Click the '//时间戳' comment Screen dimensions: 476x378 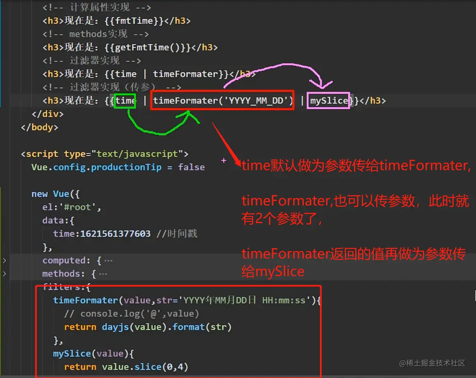coord(177,234)
